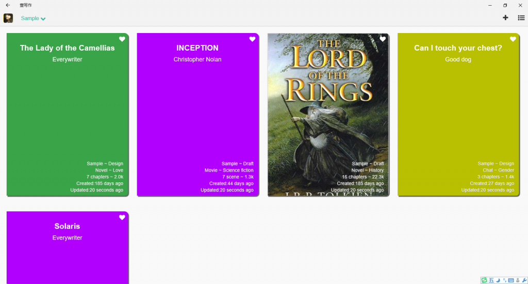Screen dimensions: 528x284
Task: Add a new book with plus icon
Action: 505,18
